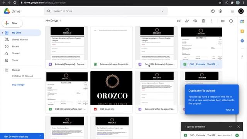Expand My Drive tree arrow in sidebar
Screen dimensions: 247x139
point(3,33)
